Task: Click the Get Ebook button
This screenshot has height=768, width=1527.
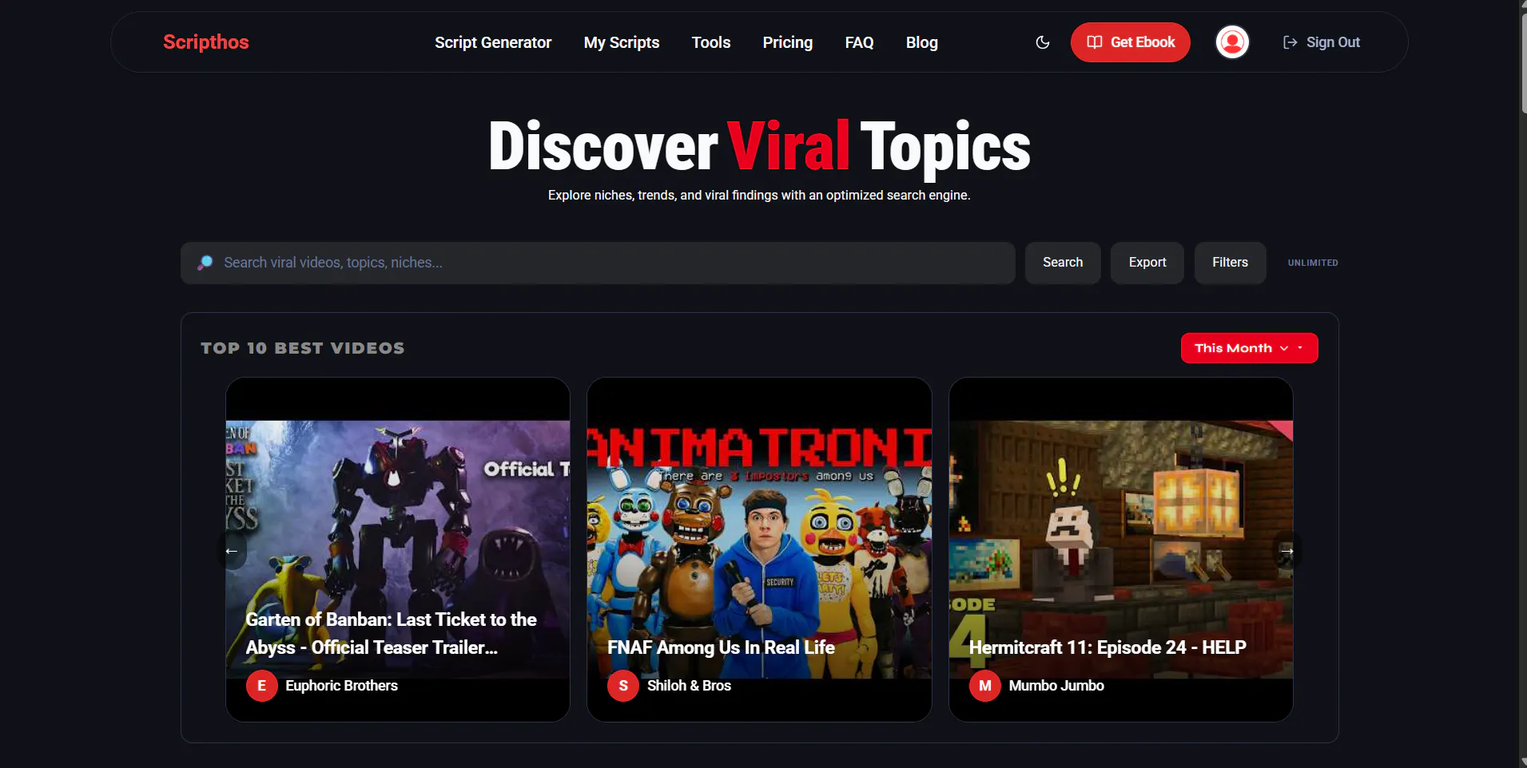Action: tap(1131, 42)
